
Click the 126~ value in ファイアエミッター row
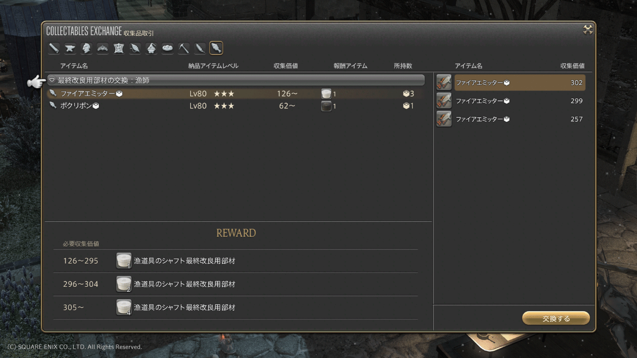coord(287,93)
